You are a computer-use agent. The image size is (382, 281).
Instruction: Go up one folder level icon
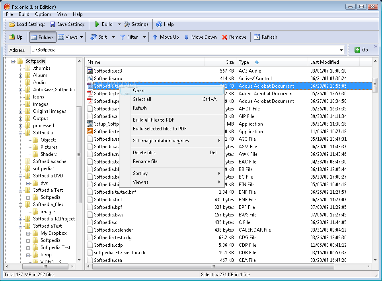click(12, 37)
